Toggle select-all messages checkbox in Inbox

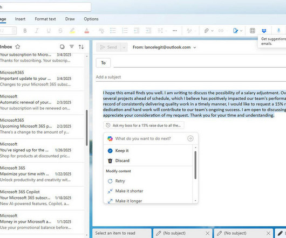62,47
